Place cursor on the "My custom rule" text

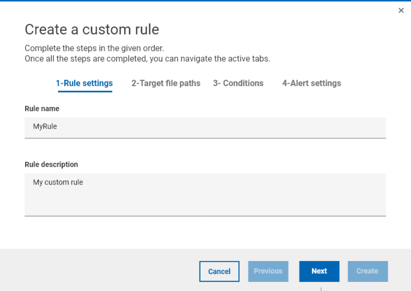[x=58, y=182]
